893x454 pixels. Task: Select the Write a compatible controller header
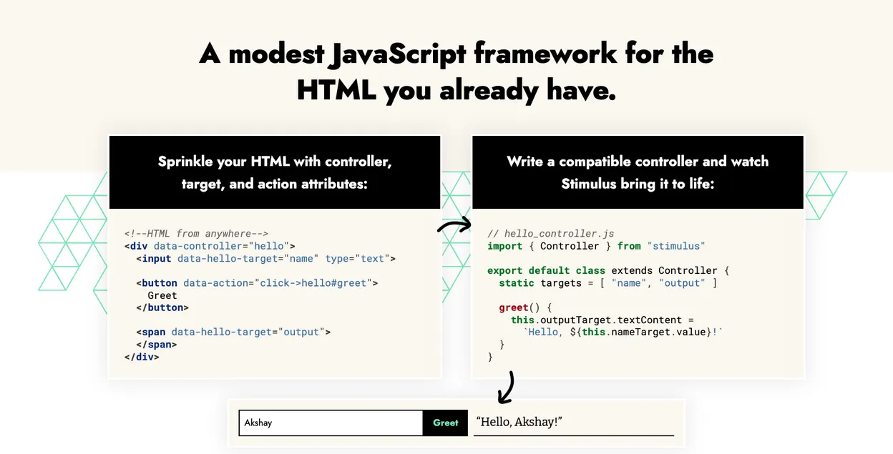(638, 172)
